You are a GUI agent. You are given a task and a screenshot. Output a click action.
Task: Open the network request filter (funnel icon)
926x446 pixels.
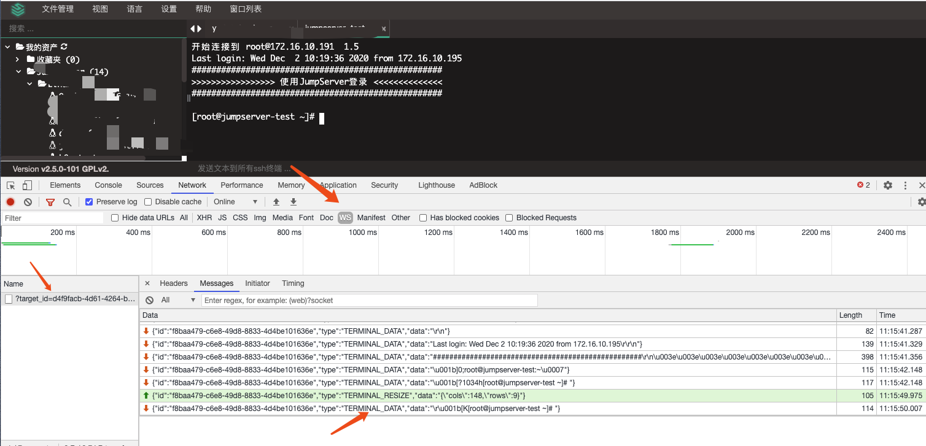[x=50, y=201]
